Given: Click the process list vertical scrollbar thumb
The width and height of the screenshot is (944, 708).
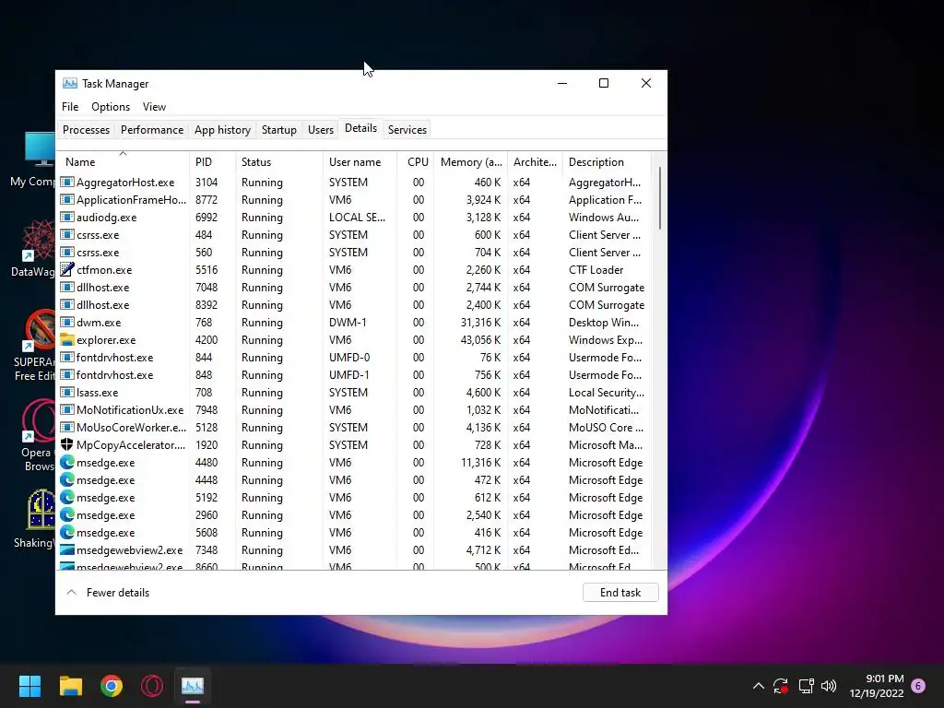Looking at the screenshot, I should [660, 199].
